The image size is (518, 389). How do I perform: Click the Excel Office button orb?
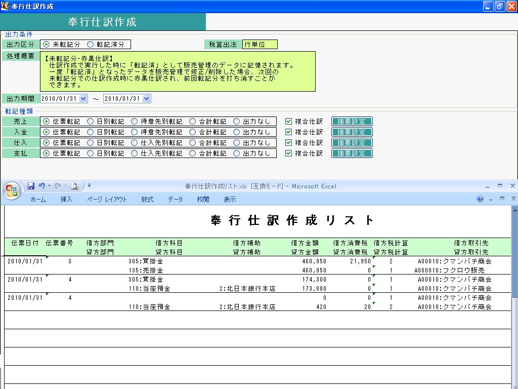pyautogui.click(x=12, y=191)
